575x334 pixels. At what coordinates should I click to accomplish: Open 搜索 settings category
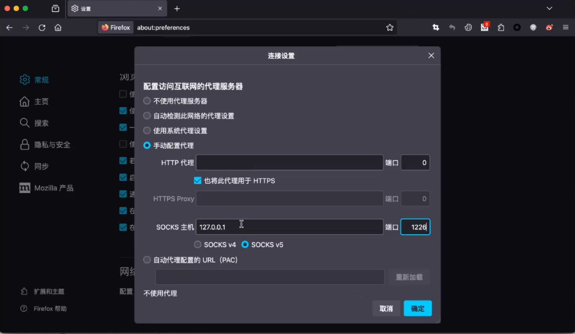(34, 123)
